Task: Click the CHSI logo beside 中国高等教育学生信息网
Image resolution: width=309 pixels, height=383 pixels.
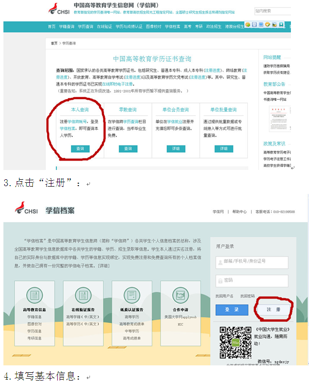Action: (x=59, y=8)
